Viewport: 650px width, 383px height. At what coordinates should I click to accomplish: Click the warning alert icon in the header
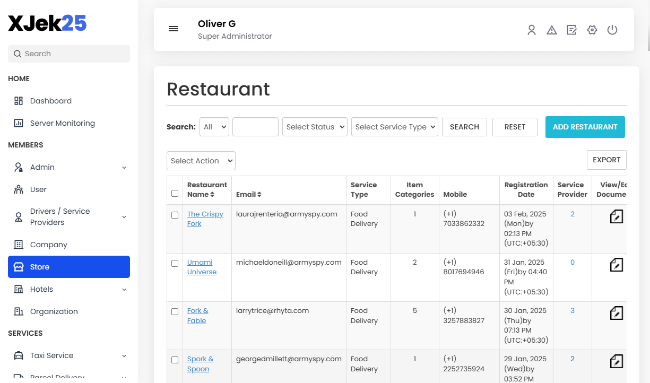[x=552, y=30]
